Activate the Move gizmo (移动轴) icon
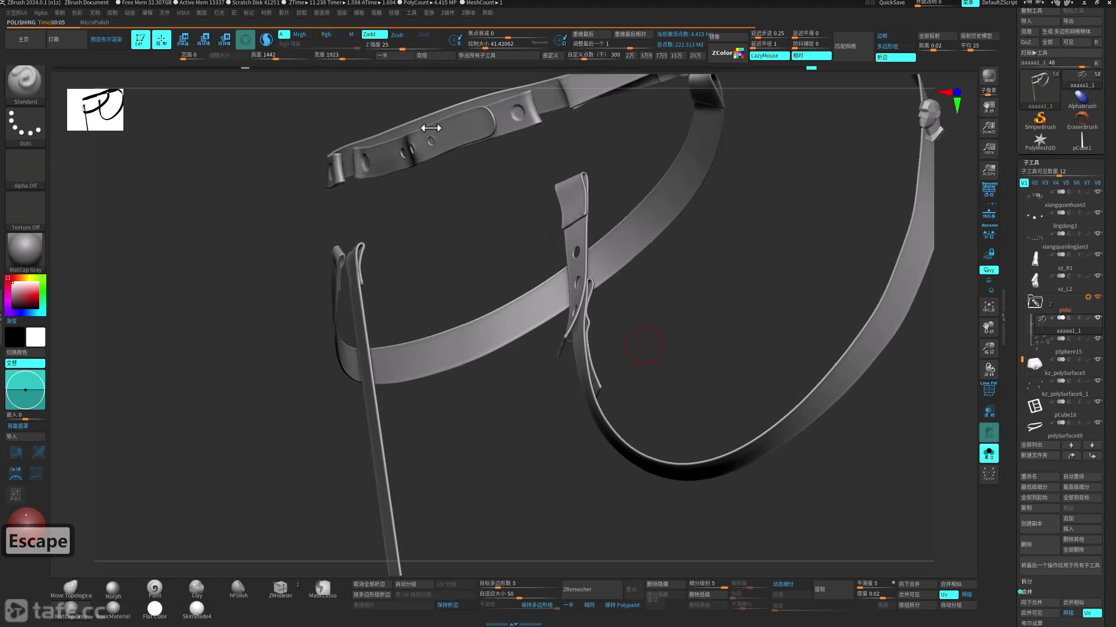 click(183, 40)
